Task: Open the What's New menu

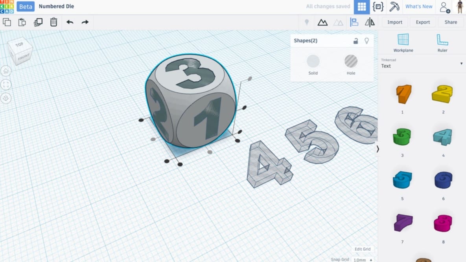Action: (419, 6)
